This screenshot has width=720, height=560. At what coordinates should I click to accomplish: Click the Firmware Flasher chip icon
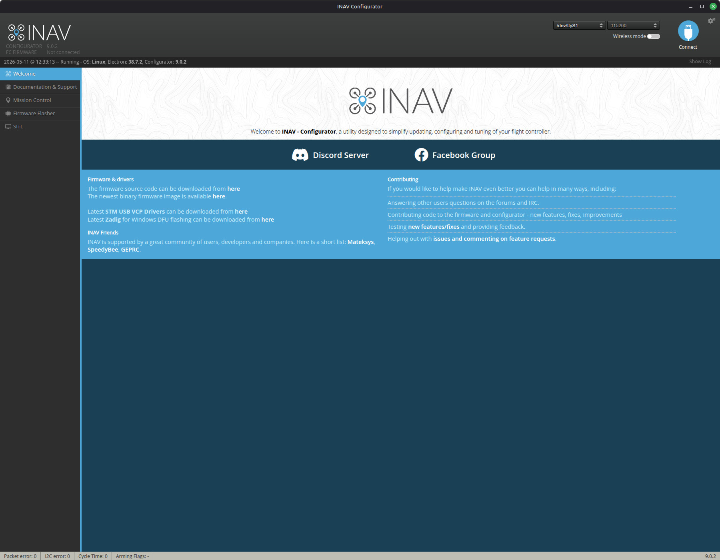pyautogui.click(x=8, y=113)
